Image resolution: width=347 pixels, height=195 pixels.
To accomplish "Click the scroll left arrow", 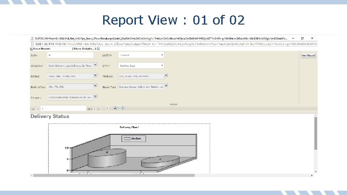I will coord(31,175).
